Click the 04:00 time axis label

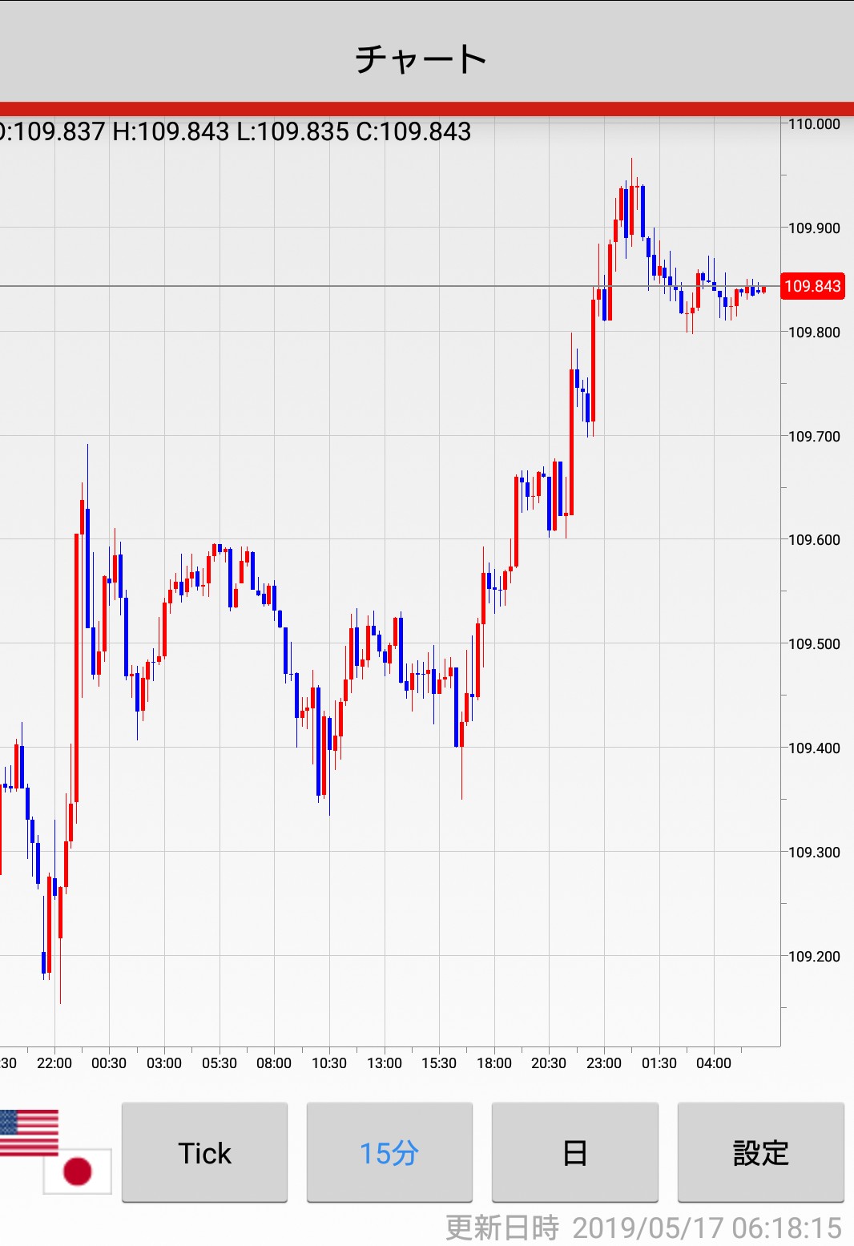[713, 1063]
